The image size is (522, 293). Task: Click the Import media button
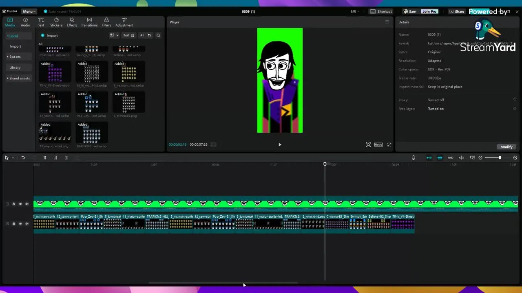pyautogui.click(x=49, y=35)
